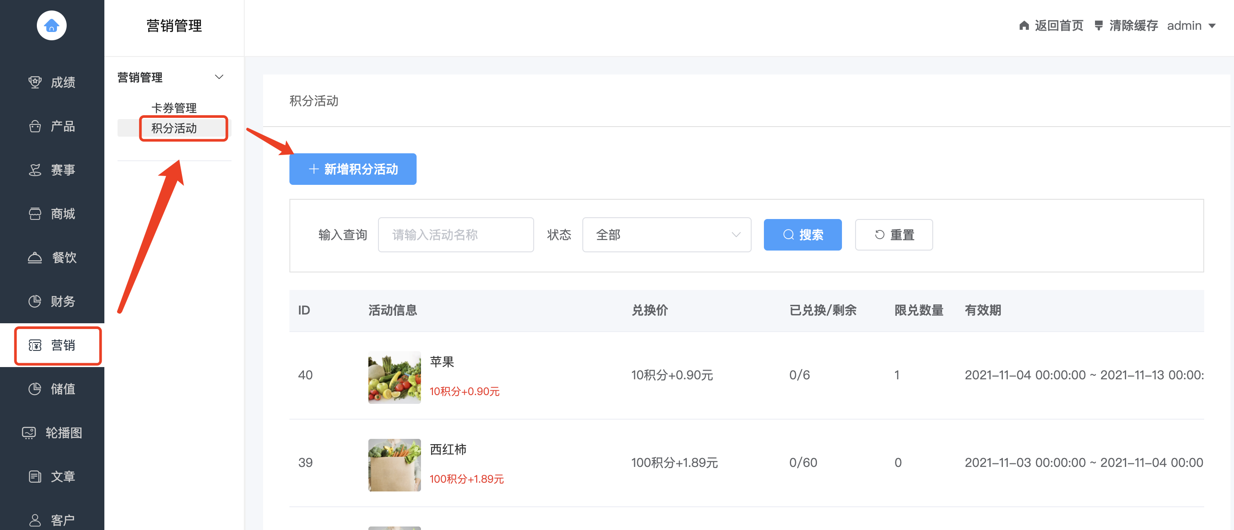Image resolution: width=1234 pixels, height=530 pixels.
Task: Select 积分活动 submenu item
Action: tap(174, 128)
